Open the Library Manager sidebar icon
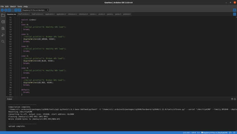The width and height of the screenshot is (237, 134). 3,29
